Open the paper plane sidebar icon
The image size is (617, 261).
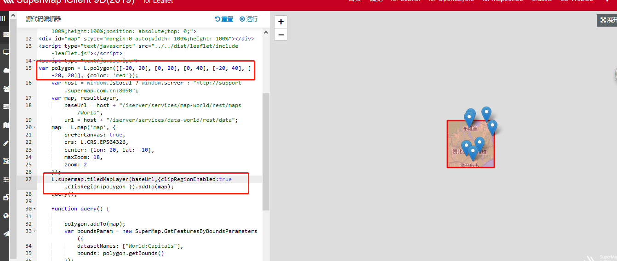point(6,233)
